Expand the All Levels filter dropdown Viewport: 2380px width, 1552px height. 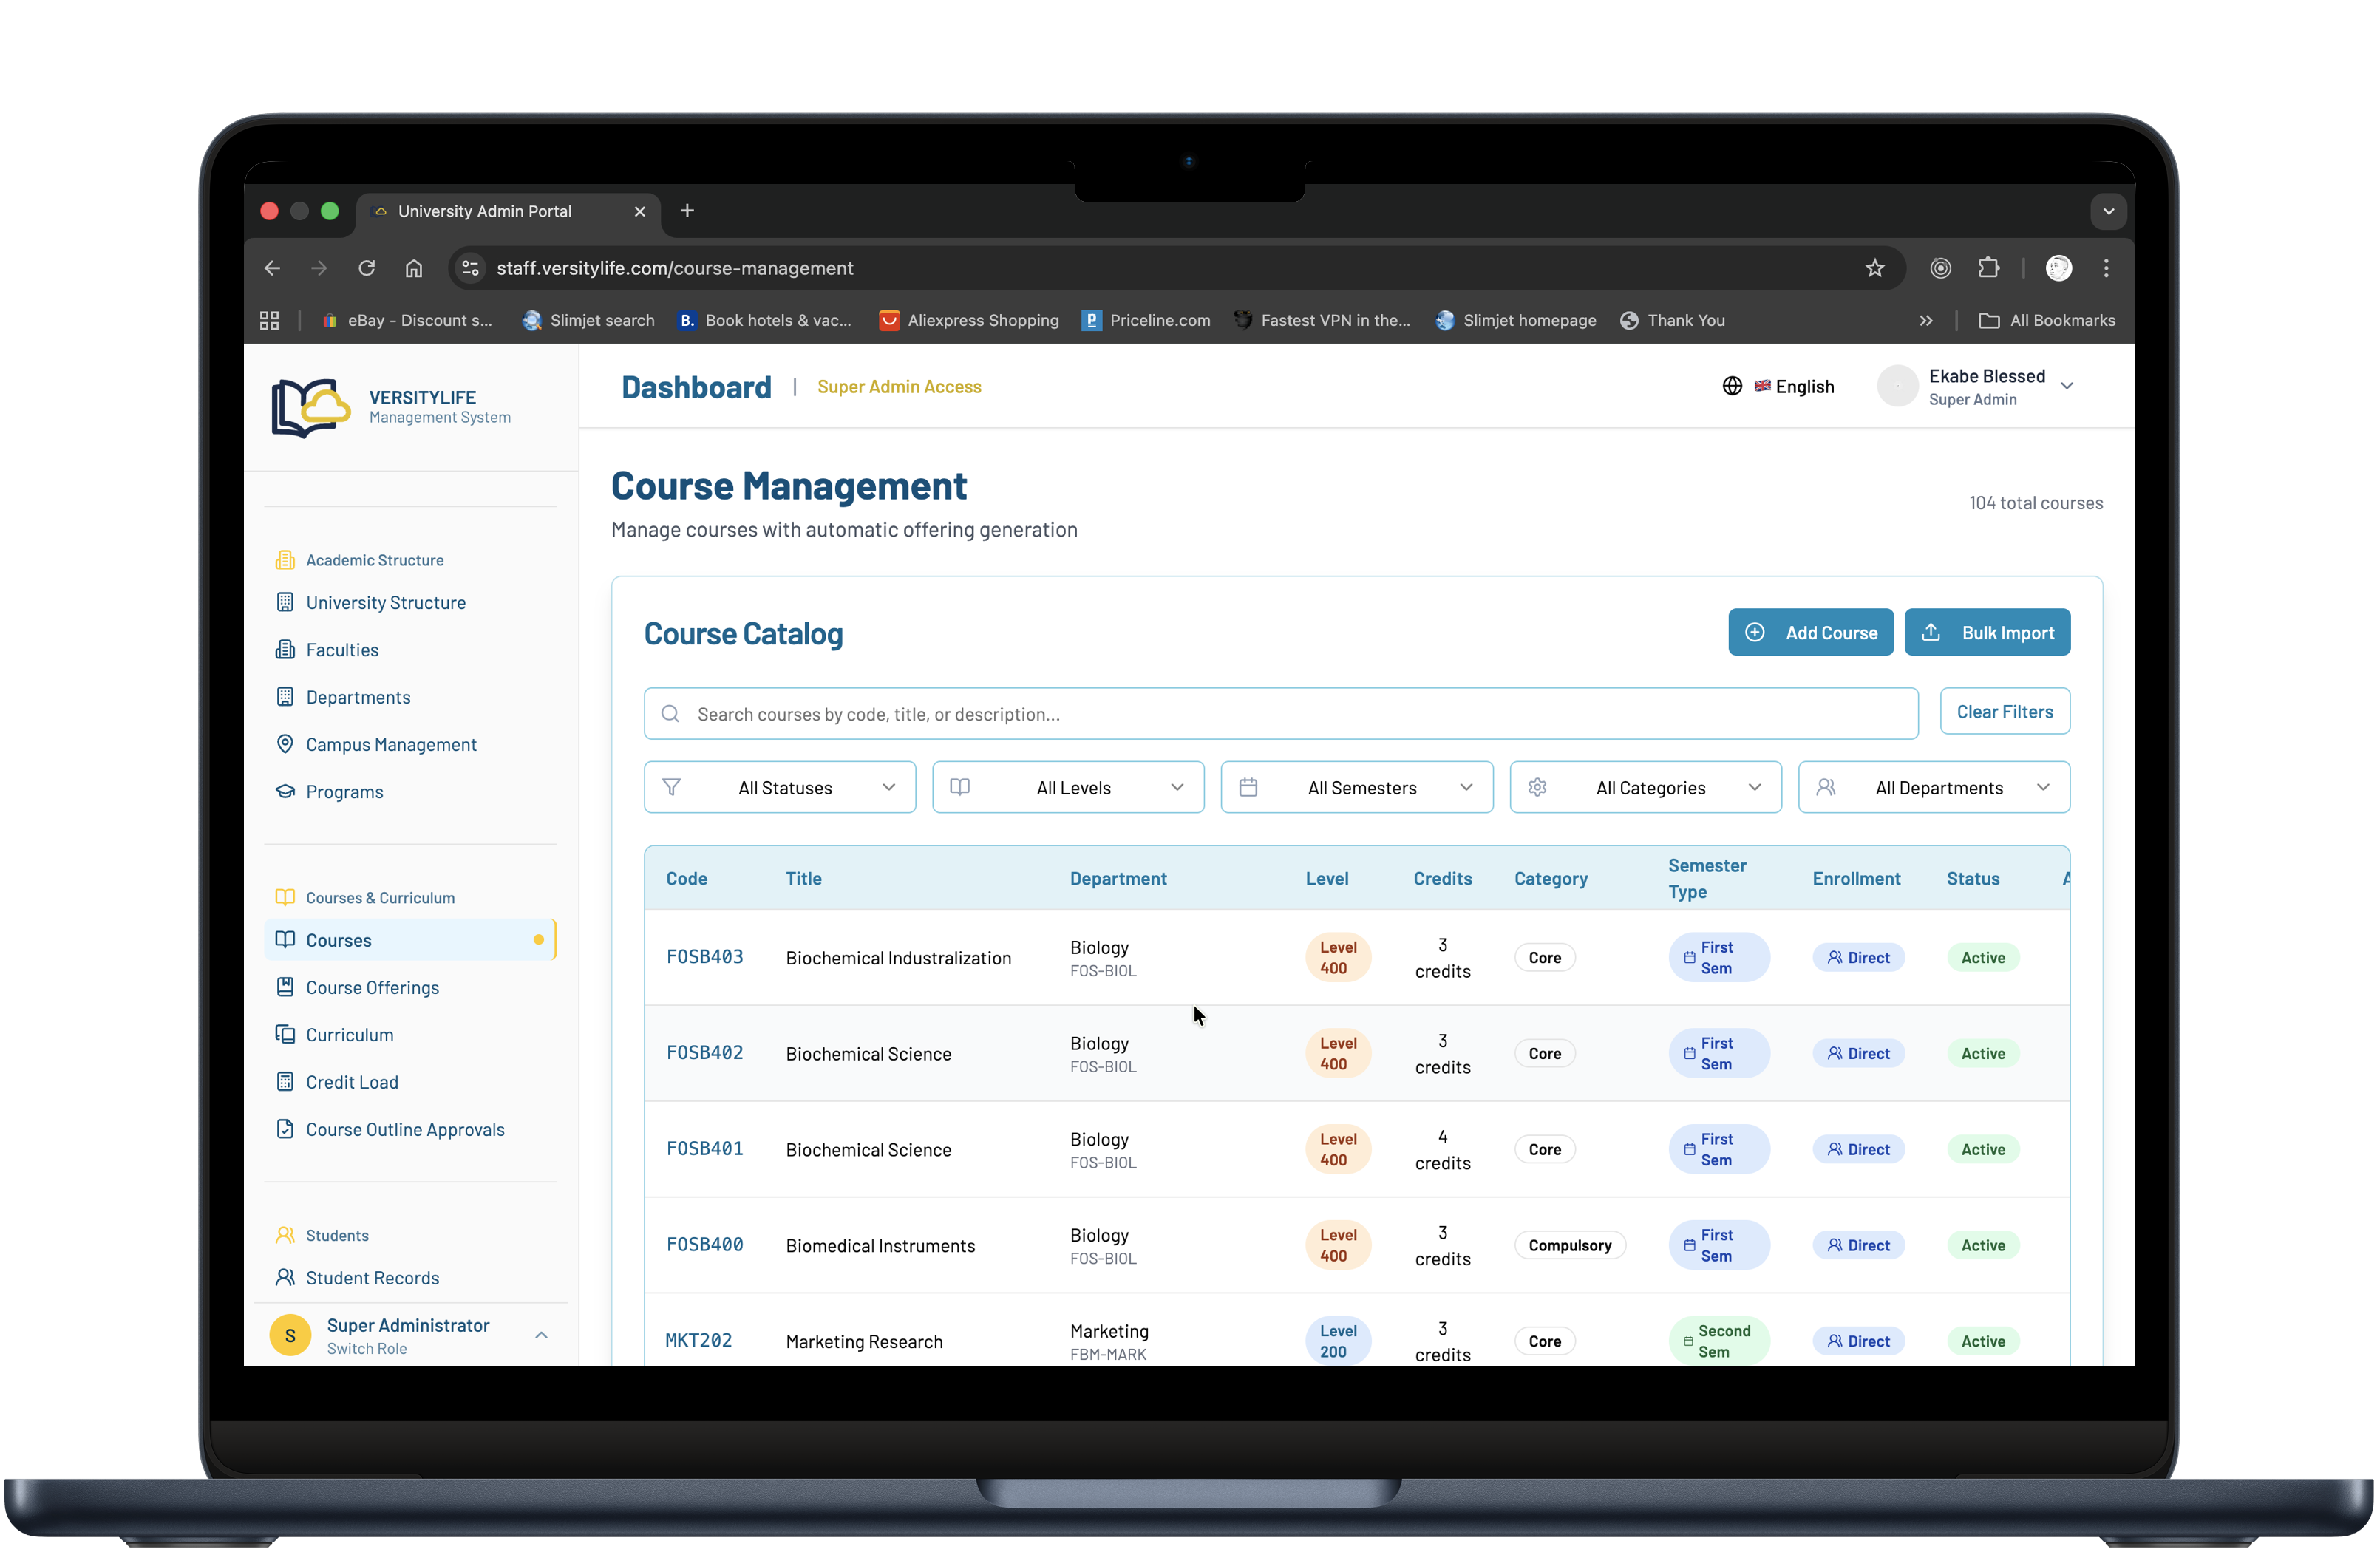(x=1067, y=788)
